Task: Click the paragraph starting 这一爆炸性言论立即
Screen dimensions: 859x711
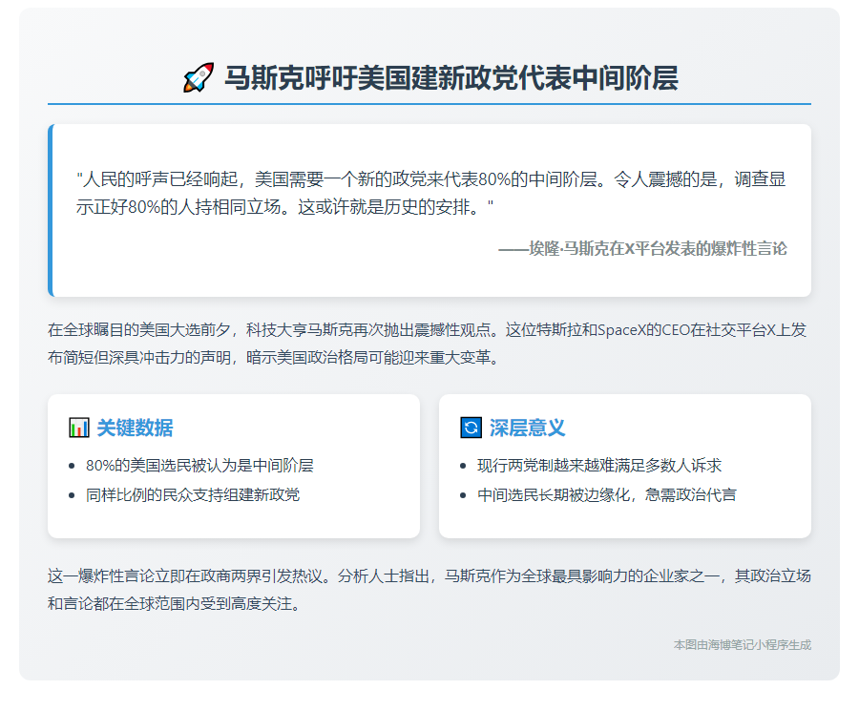Action: 429,590
